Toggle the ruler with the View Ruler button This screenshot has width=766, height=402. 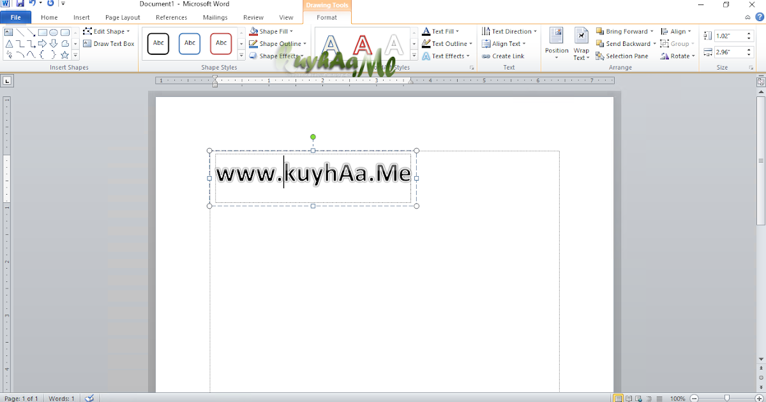[x=761, y=82]
